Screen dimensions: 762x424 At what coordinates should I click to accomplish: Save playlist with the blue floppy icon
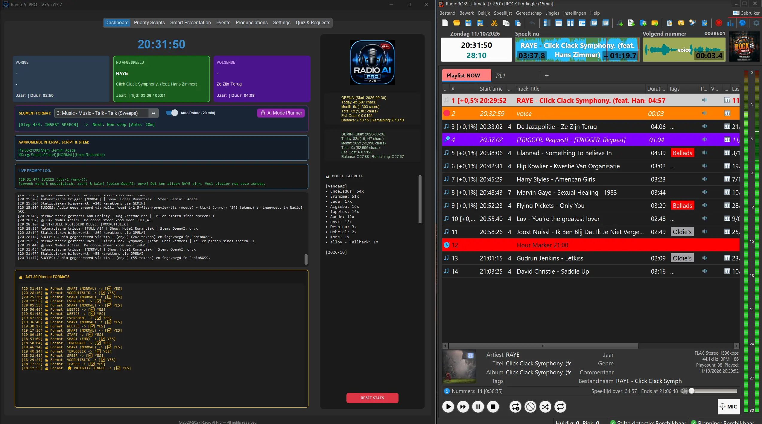tap(468, 23)
